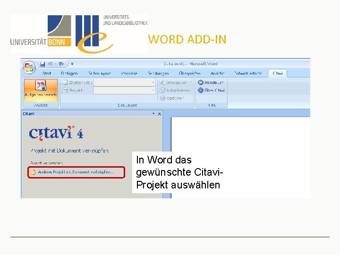
Task: Click Anderes Projekt mit Dokument verknüpfen link
Action: [76, 172]
